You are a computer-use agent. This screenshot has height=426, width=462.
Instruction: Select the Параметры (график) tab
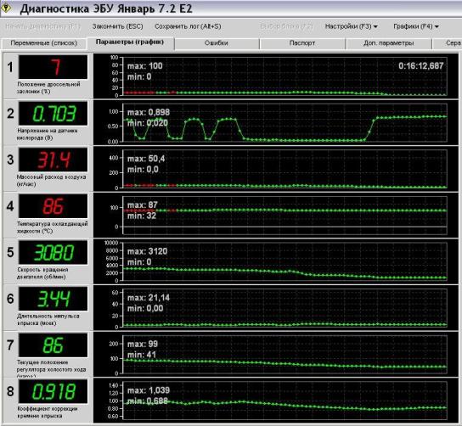pyautogui.click(x=130, y=42)
